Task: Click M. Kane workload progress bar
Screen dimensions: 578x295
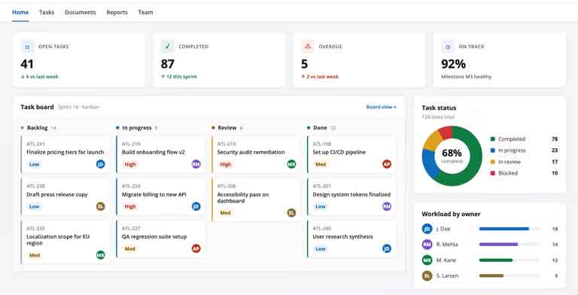Action: pos(510,260)
